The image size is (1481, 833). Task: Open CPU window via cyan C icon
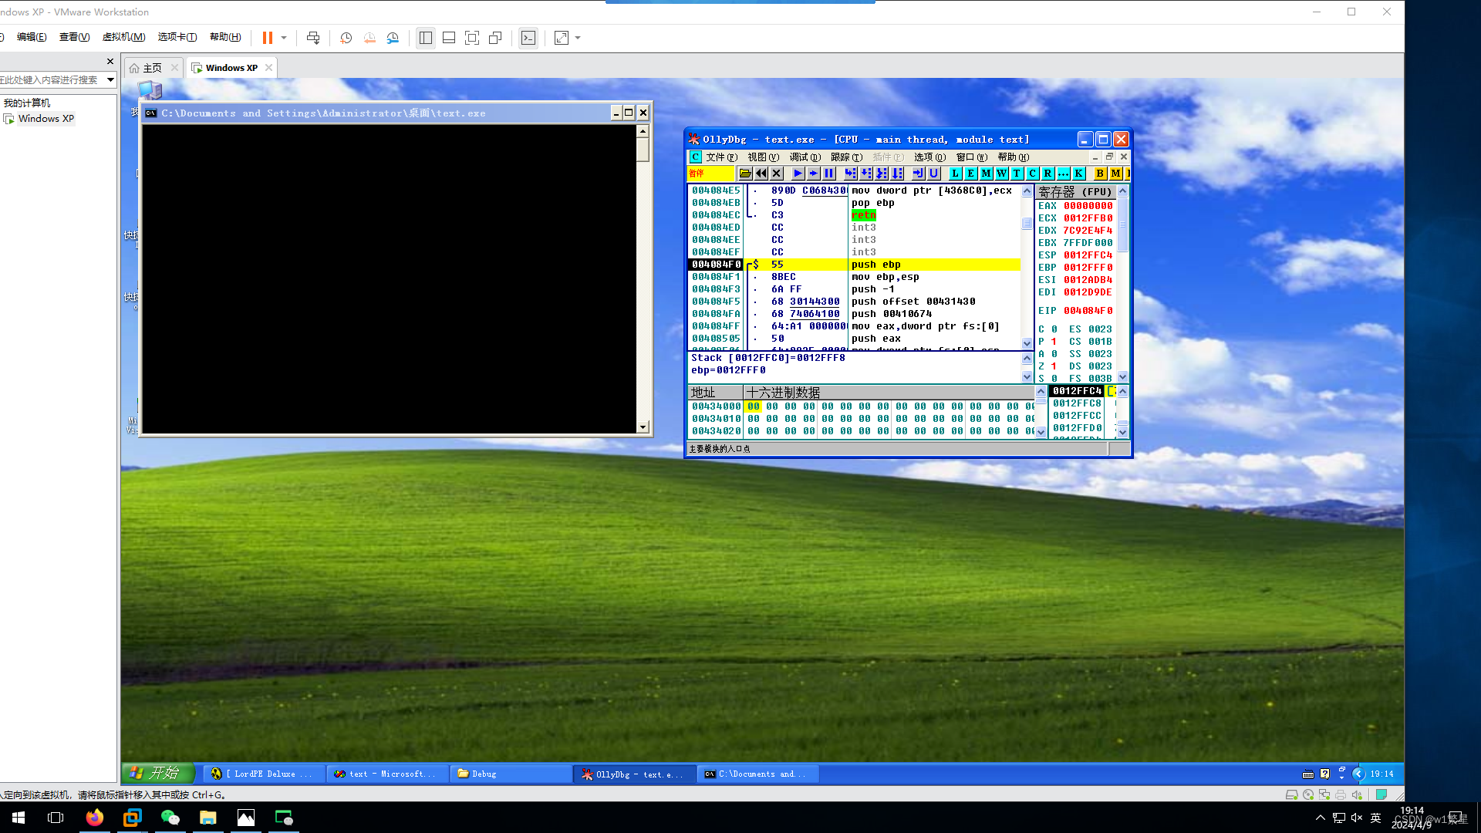click(x=1032, y=174)
